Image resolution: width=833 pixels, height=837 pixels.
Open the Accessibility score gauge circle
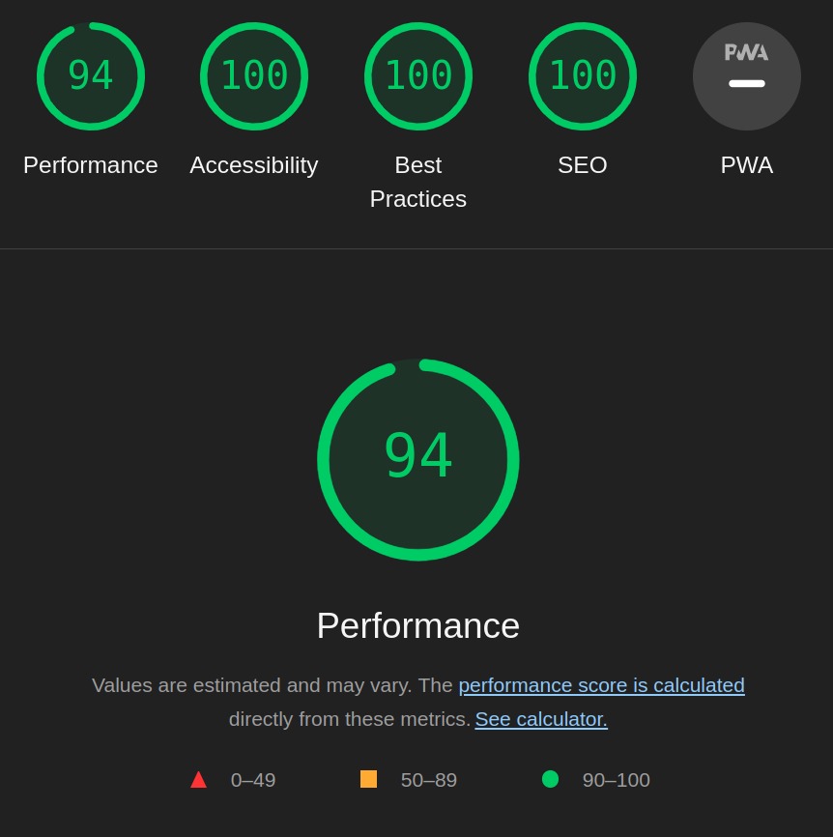tap(254, 76)
